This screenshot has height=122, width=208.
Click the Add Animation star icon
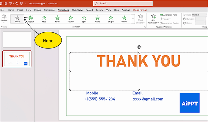pyautogui.click(x=153, y=17)
